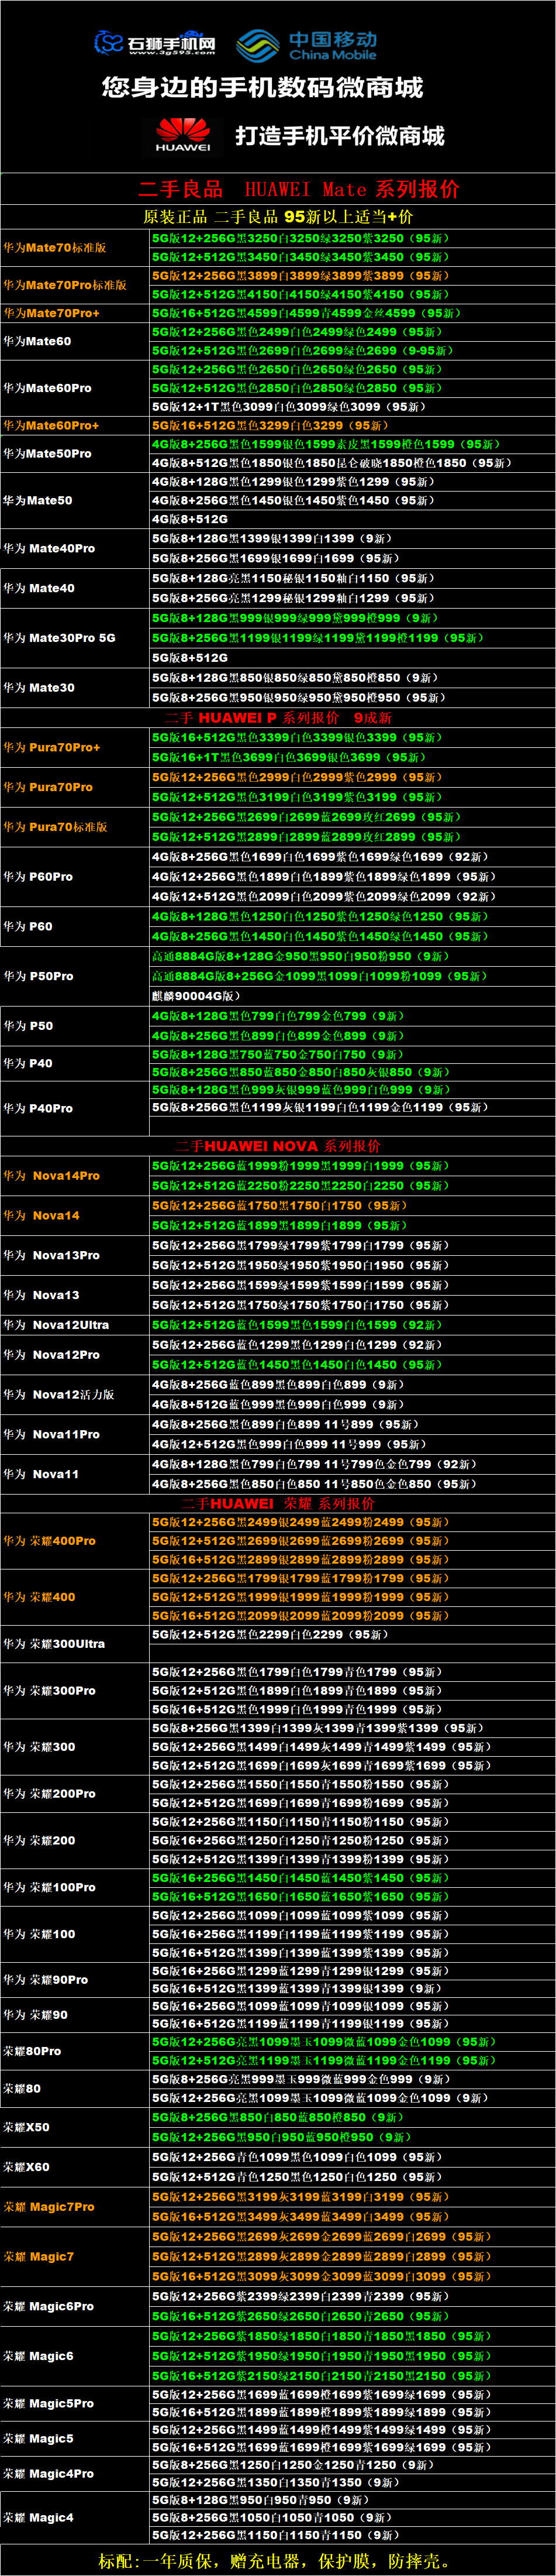Select the 二手良品 HUAWEI Mate 系列报价 header
This screenshot has width=556, height=2576.
(x=299, y=189)
